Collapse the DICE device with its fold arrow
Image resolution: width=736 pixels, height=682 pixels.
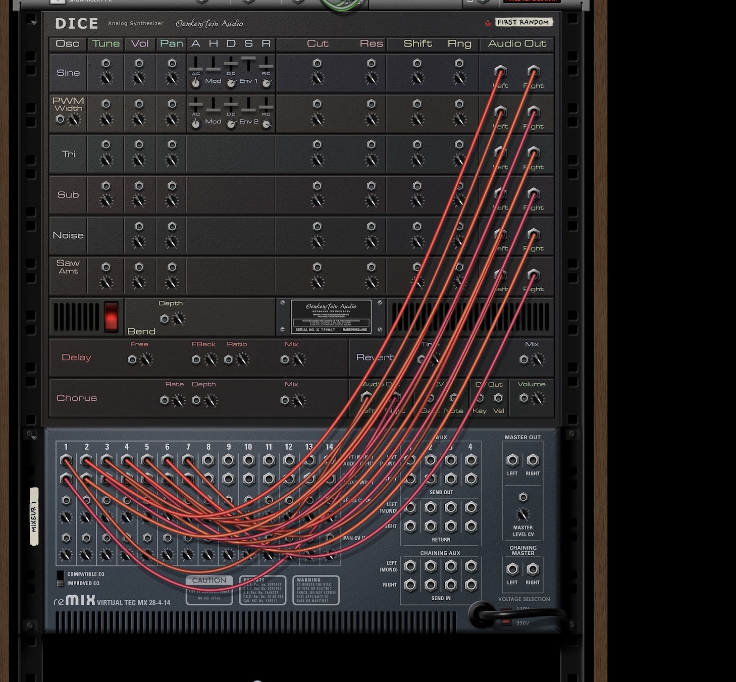[x=33, y=23]
